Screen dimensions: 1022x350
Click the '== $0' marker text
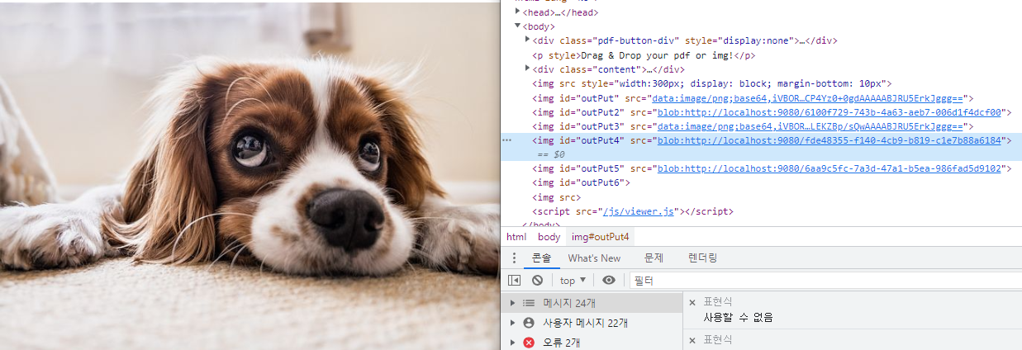[551, 154]
